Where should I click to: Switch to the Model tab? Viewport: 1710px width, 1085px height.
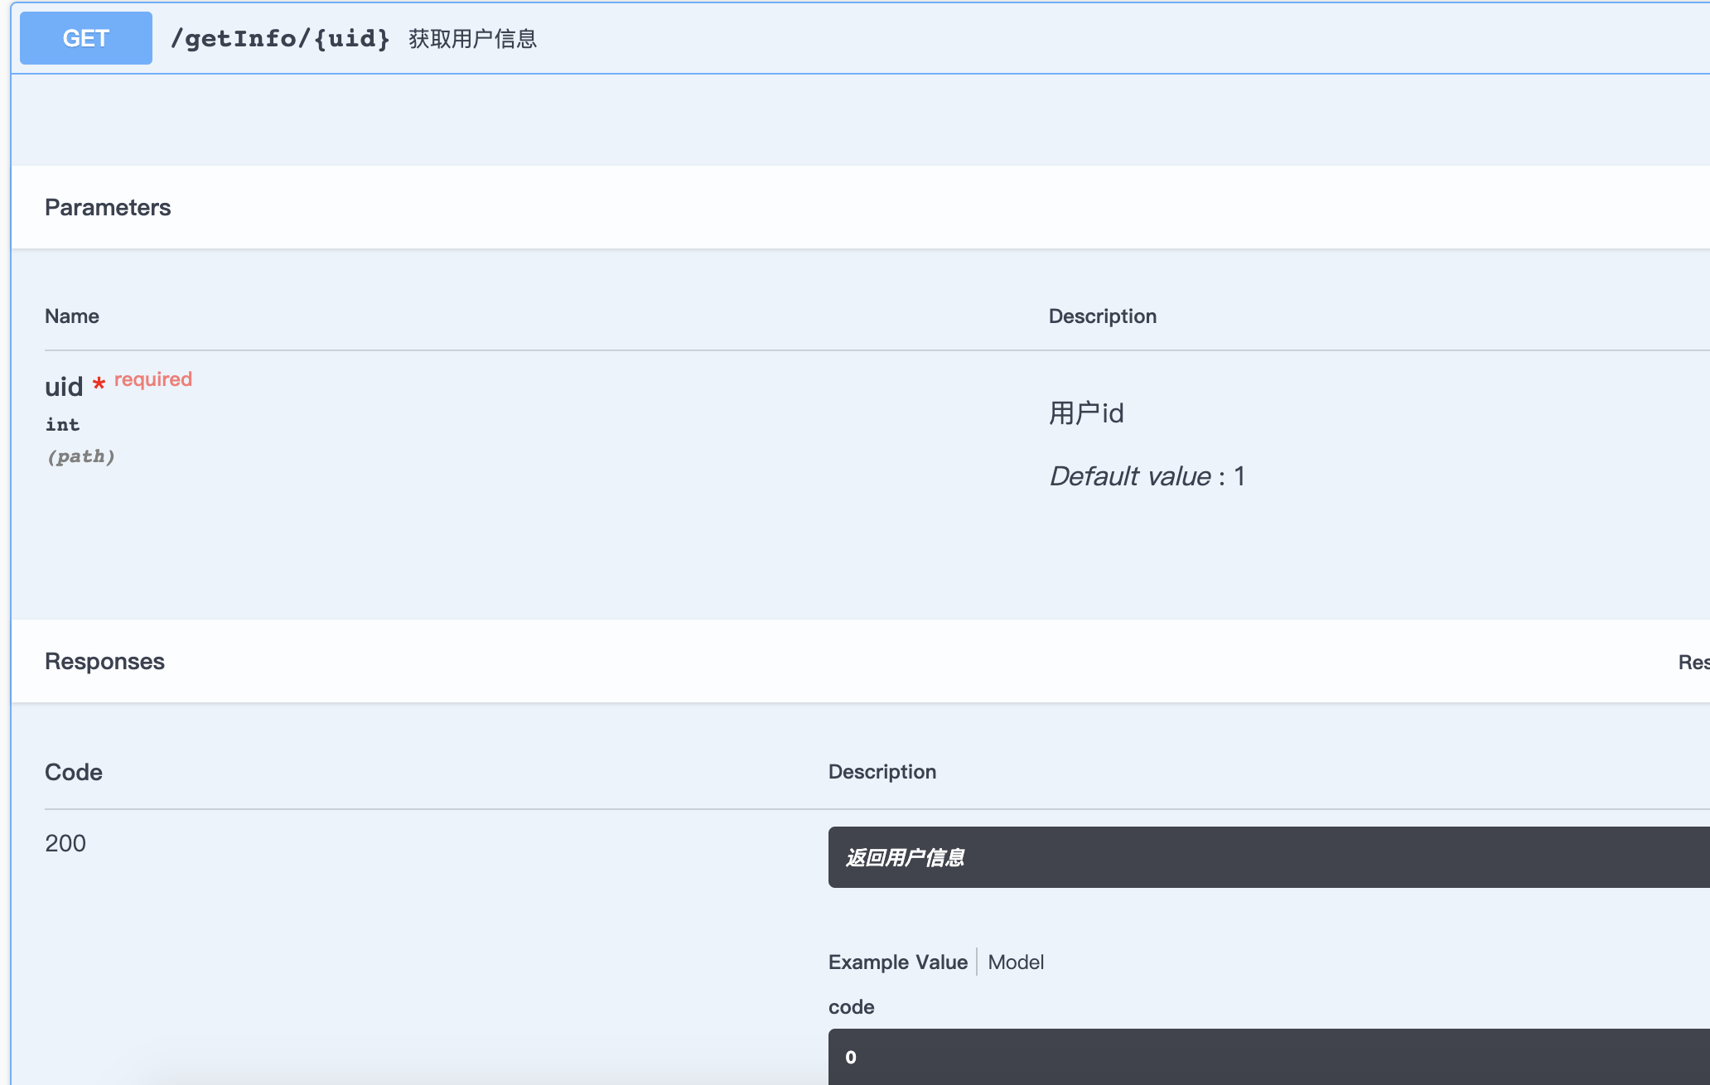pyautogui.click(x=1016, y=962)
